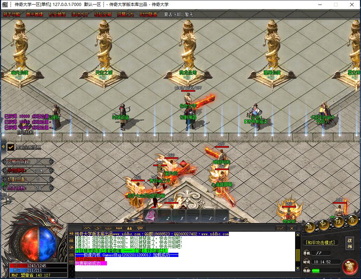
Task: Click the chat scrollbar down arrow
Action: tap(298, 268)
